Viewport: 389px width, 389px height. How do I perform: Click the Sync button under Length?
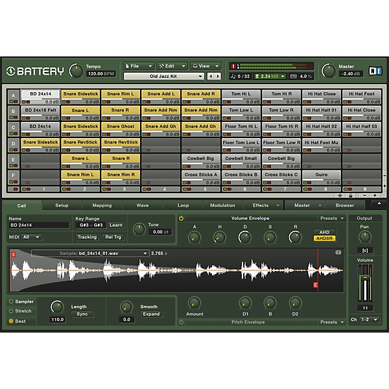(82, 314)
